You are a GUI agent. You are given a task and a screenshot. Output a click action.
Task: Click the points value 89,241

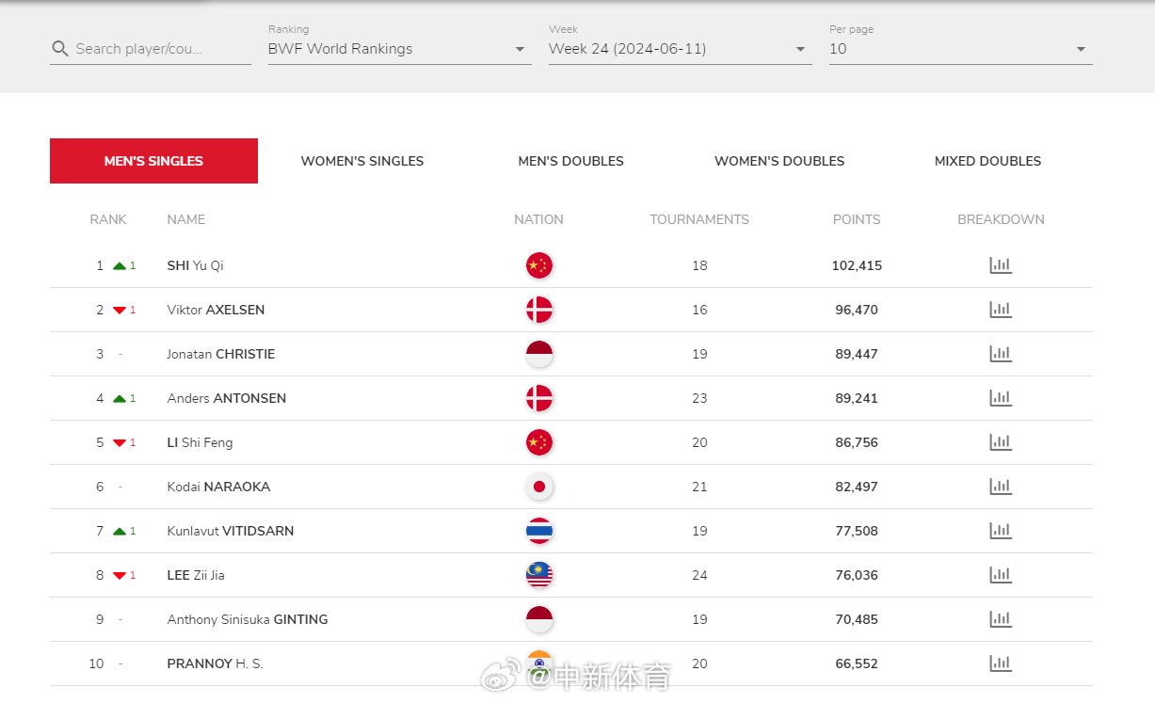(x=857, y=398)
